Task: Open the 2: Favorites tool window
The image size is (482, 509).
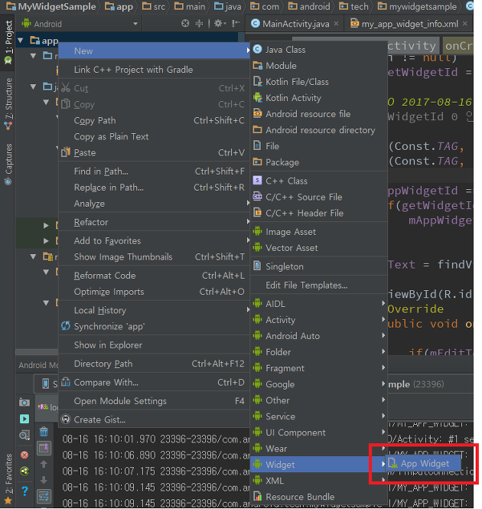Action: [8, 478]
